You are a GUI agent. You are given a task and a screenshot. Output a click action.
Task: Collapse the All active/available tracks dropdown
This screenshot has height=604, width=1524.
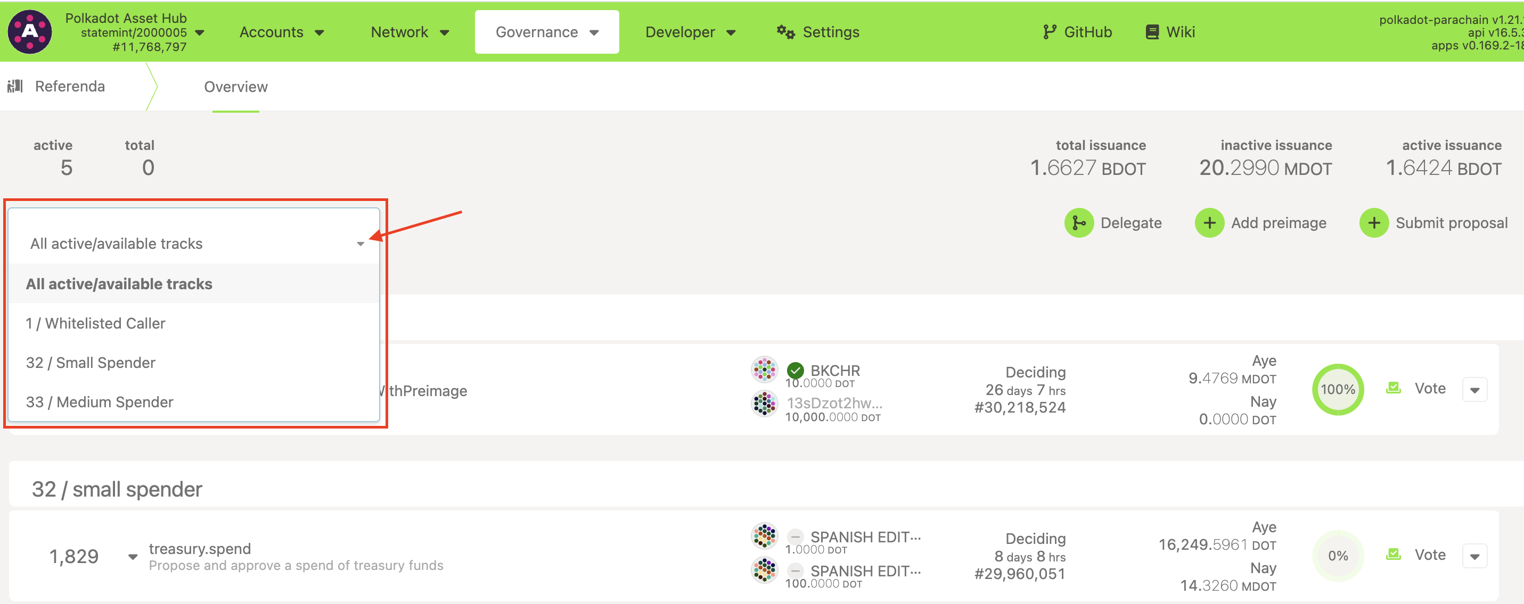coord(360,244)
